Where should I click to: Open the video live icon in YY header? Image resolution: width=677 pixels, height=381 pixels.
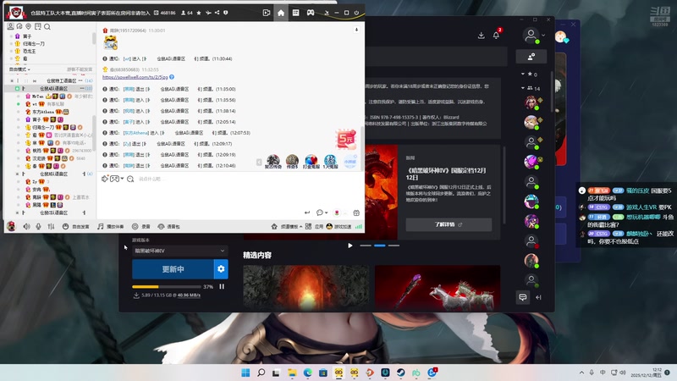pyautogui.click(x=267, y=13)
